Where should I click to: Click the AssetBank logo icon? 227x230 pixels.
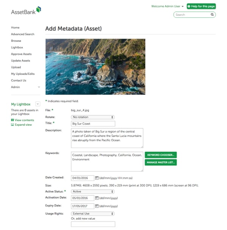39,9
